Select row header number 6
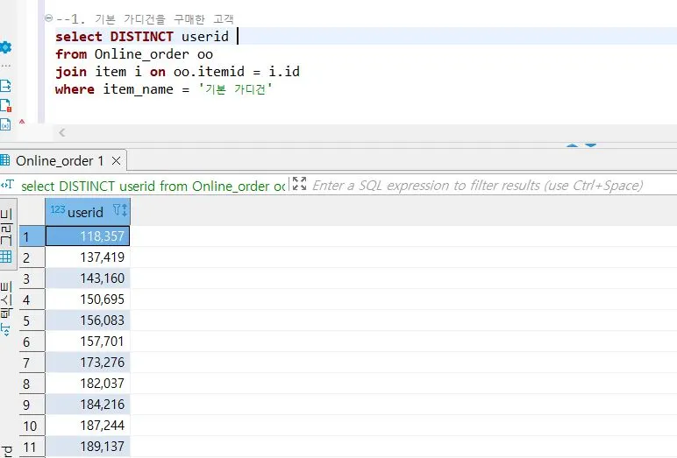 click(x=32, y=342)
